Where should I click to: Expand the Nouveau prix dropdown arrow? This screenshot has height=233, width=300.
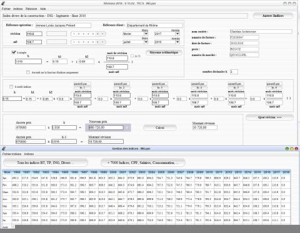point(127,128)
